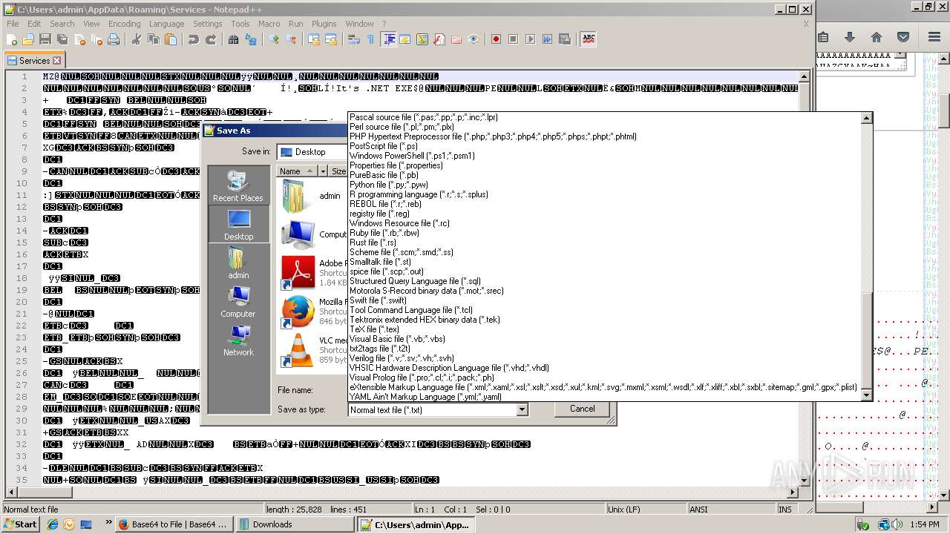Click the Close All toolbar icon
Image resolution: width=950 pixels, height=534 pixels.
tap(96, 39)
